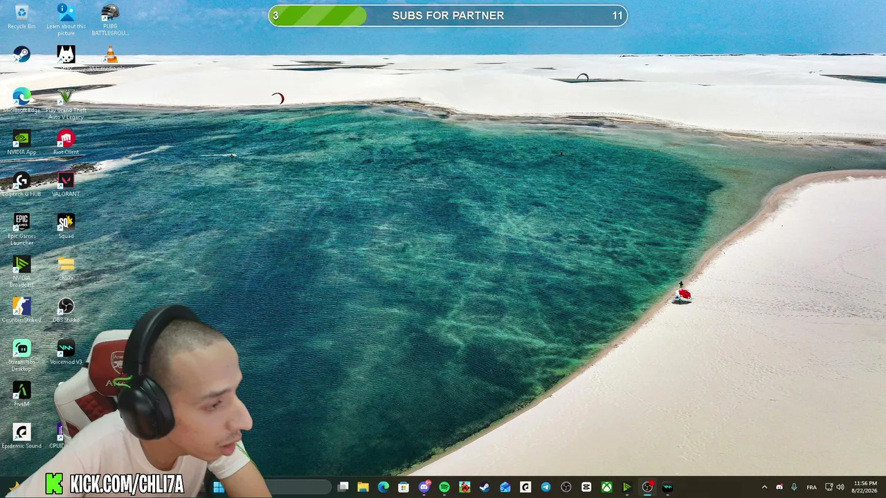886x498 pixels.
Task: Open the volume control in the system tray
Action: pos(840,487)
